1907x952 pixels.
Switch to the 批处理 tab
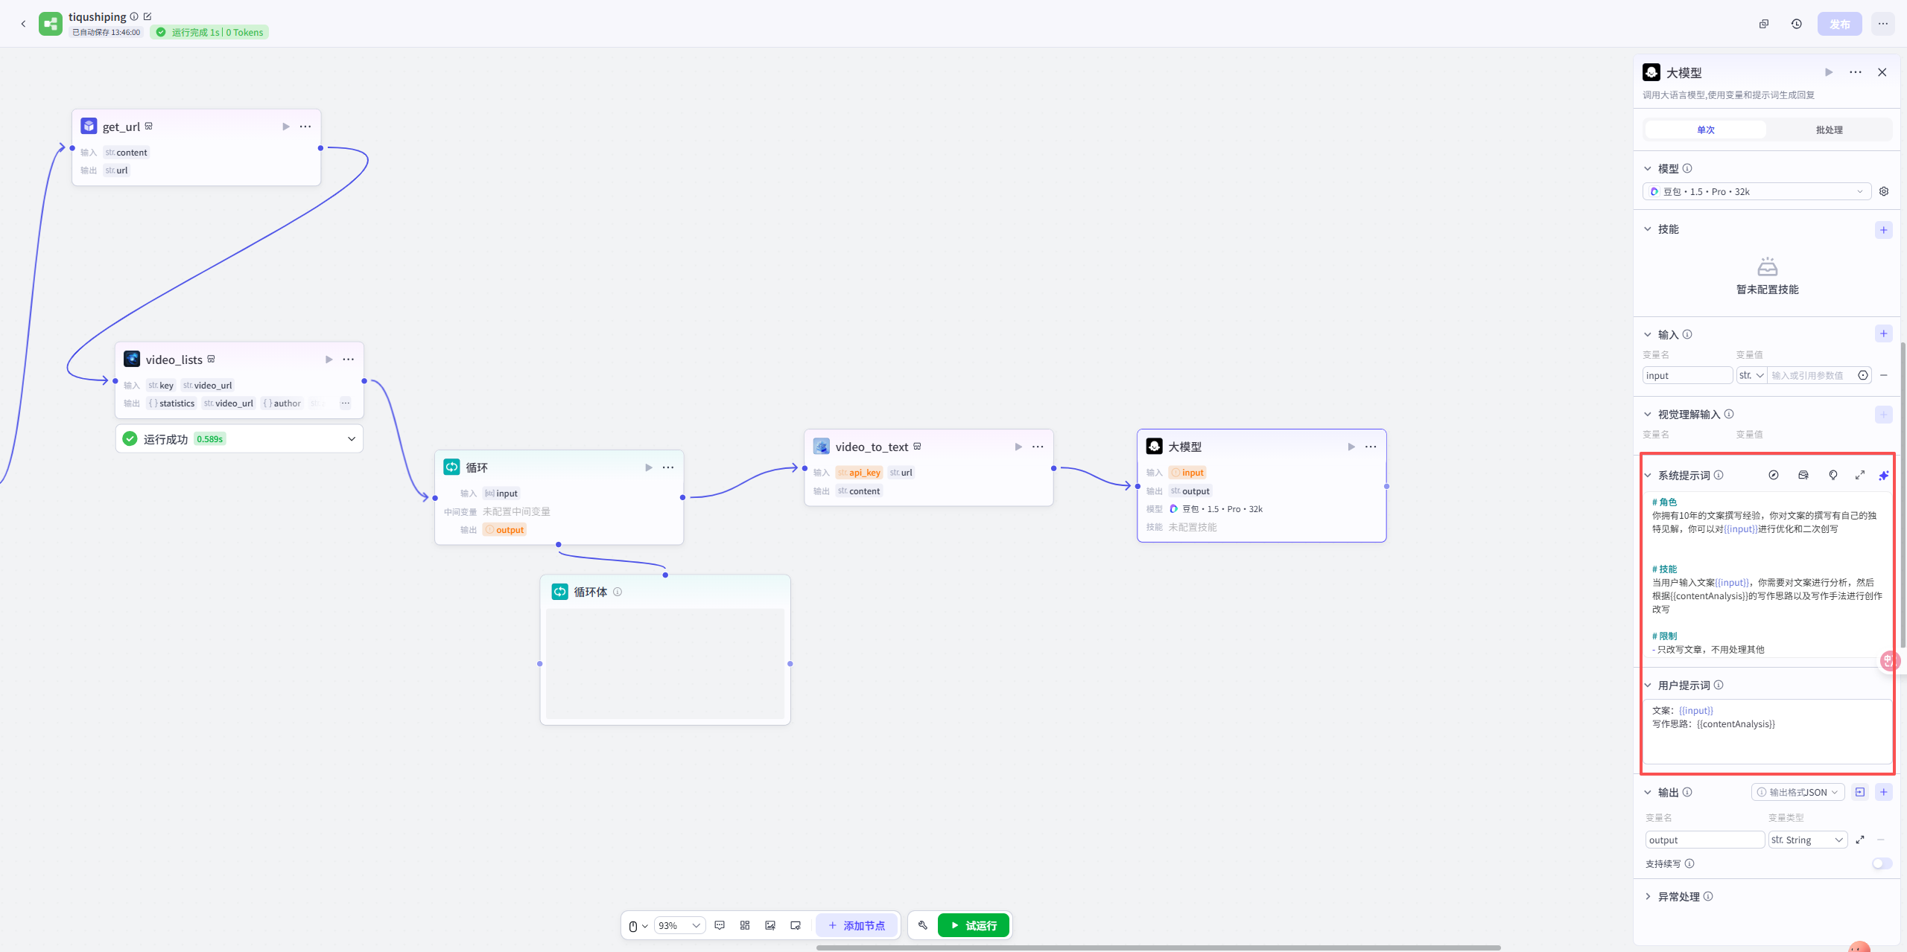coord(1829,130)
